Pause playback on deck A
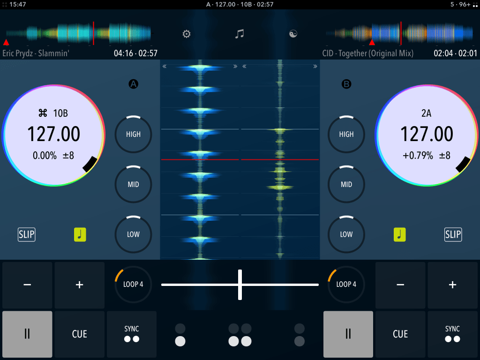The height and width of the screenshot is (360, 480). click(x=27, y=334)
